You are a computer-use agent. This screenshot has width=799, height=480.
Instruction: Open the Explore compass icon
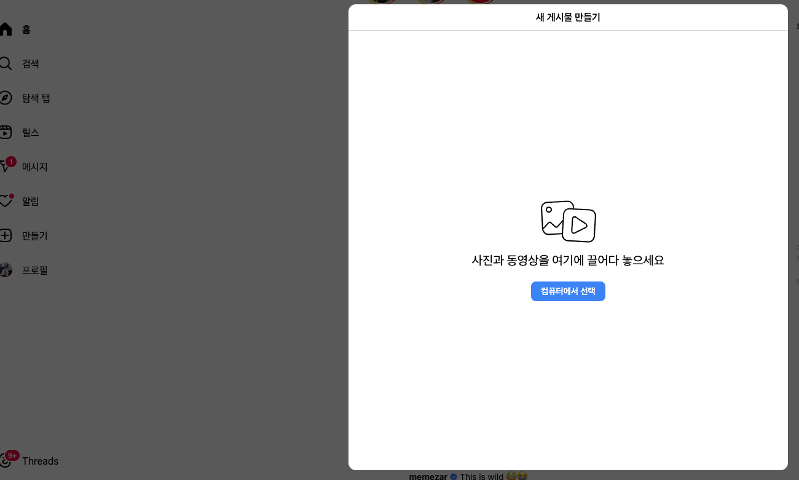tap(5, 98)
